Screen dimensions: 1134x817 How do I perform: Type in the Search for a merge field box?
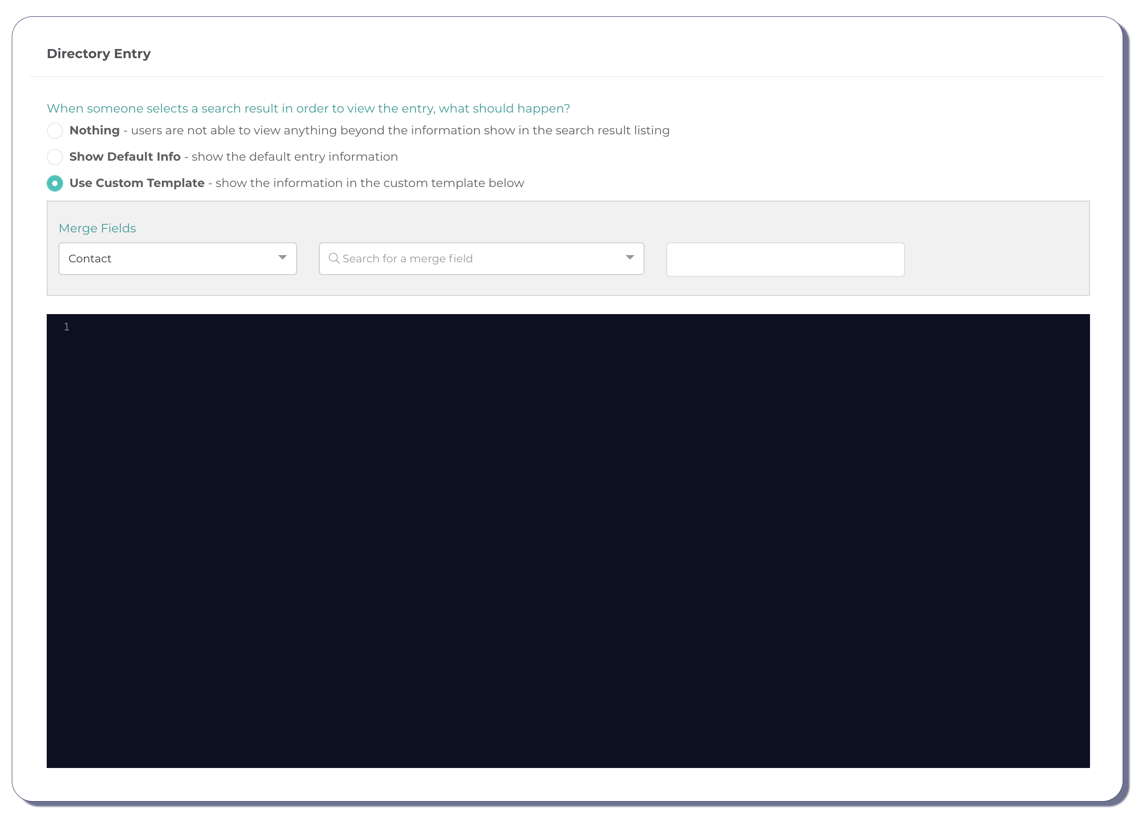(x=450, y=259)
